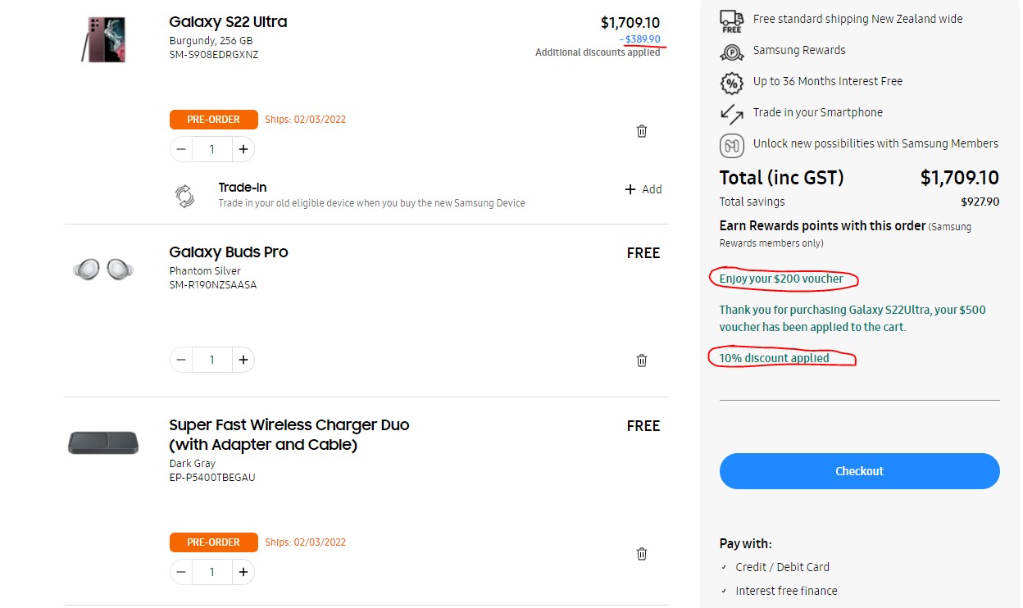Click Galaxy S22 Ultra quantity field
The image size is (1023, 608).
tap(212, 149)
